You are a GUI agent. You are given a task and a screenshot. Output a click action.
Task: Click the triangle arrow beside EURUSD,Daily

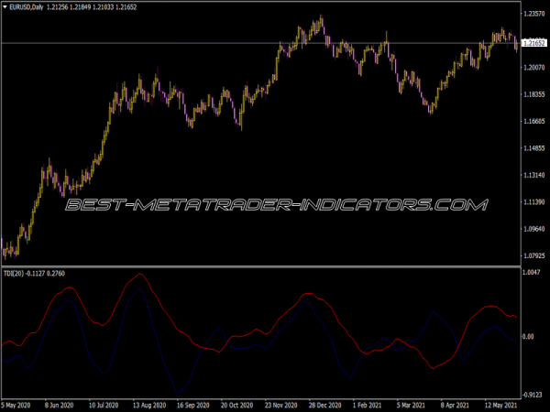5,6
